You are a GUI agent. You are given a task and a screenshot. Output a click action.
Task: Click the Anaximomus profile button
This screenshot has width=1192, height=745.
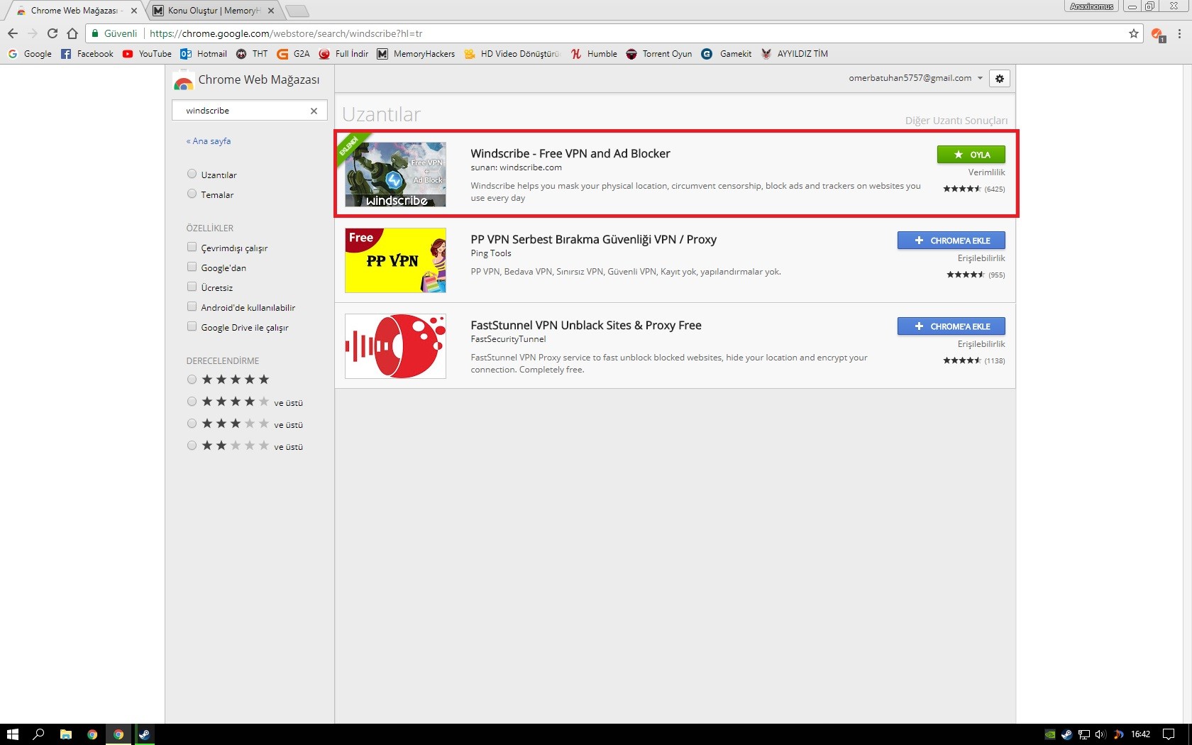pos(1091,6)
